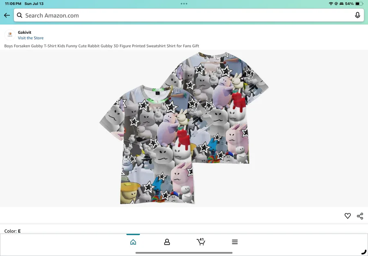Tap the search magnifier icon
The width and height of the screenshot is (368, 256).
coord(20,15)
